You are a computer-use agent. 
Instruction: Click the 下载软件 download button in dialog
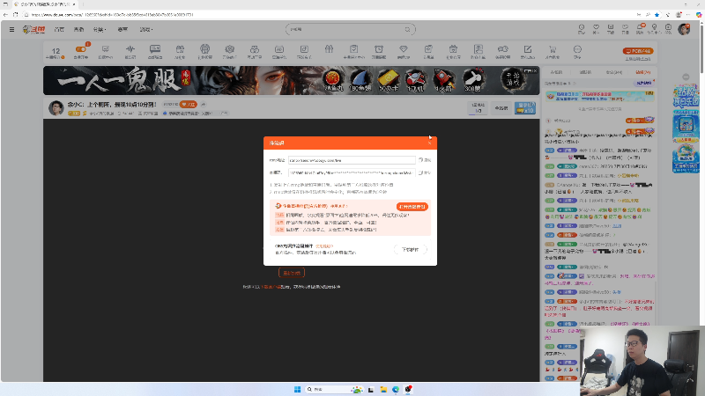pyautogui.click(x=410, y=250)
